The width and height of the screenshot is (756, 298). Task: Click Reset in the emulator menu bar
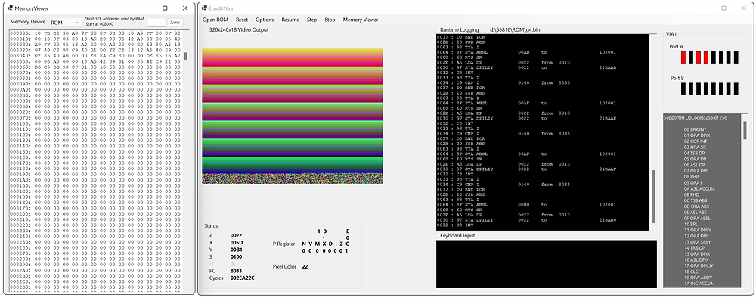(242, 20)
